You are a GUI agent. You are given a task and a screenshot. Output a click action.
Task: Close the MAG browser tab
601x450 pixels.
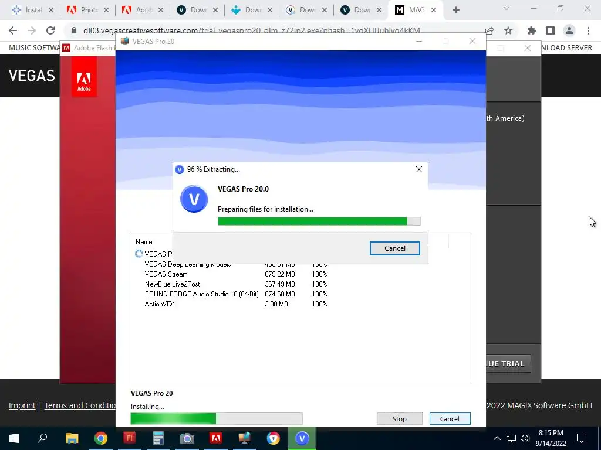point(434,11)
